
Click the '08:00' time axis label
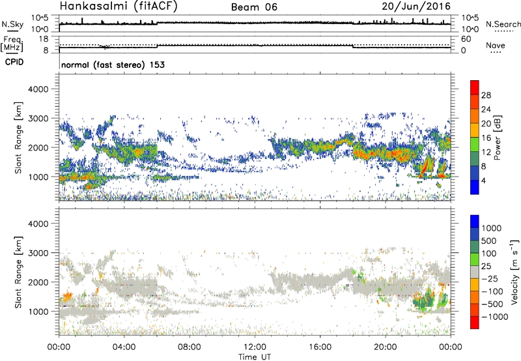(x=190, y=347)
